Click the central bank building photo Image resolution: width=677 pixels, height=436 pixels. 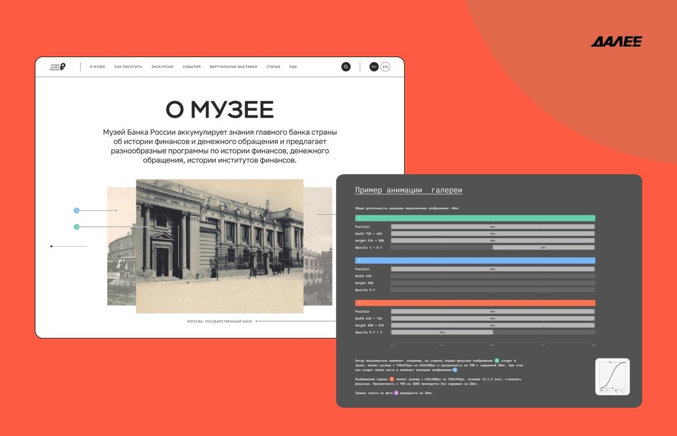[220, 246]
